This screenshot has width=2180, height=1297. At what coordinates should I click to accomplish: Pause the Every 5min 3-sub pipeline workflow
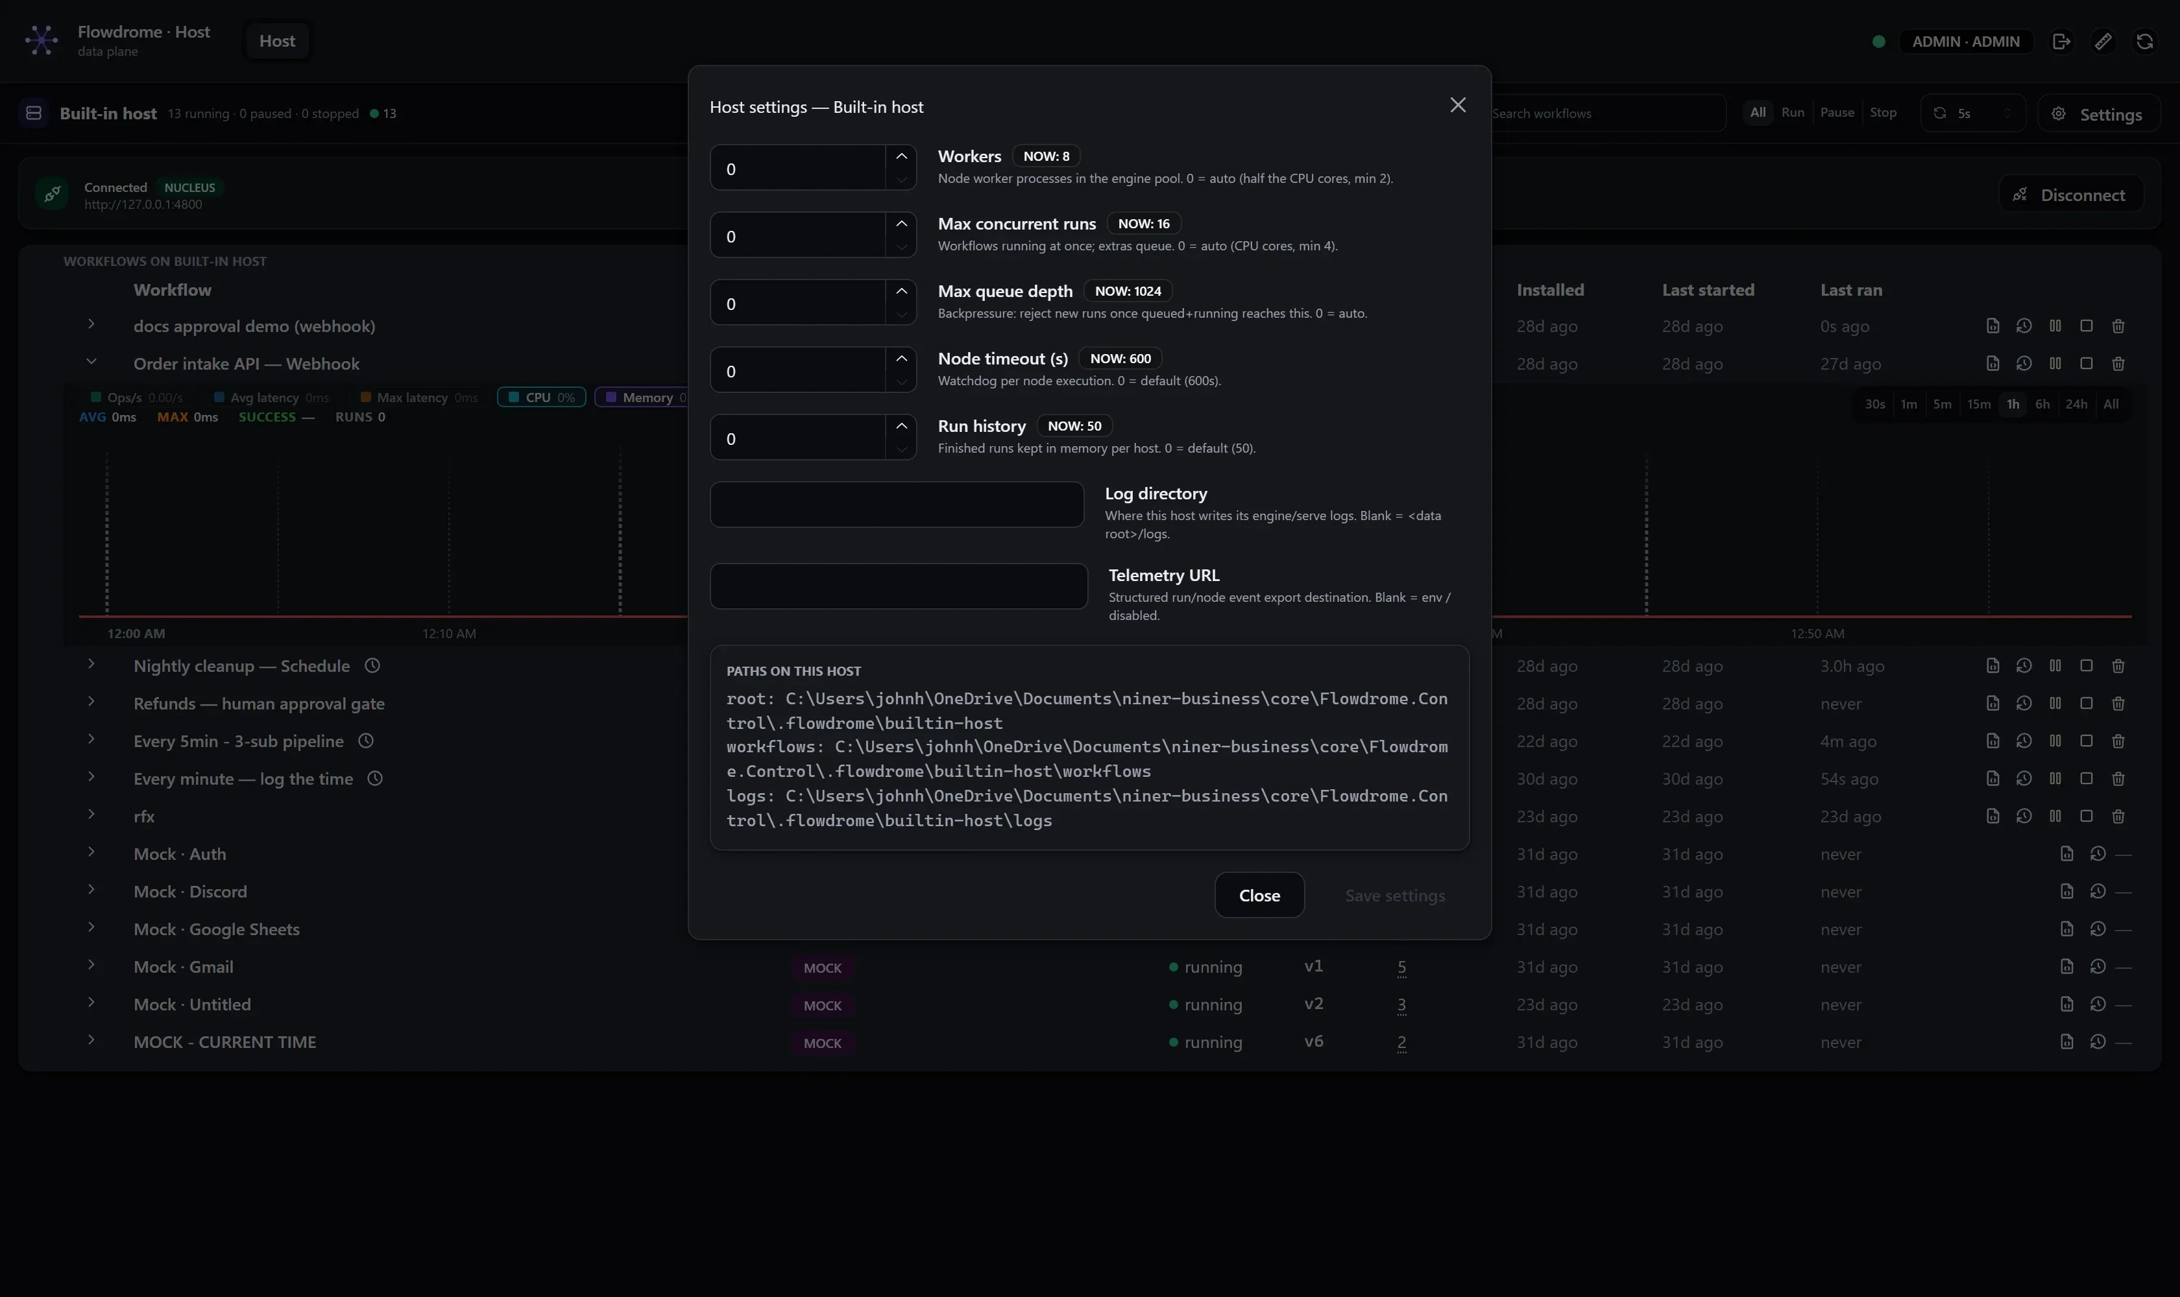[x=2055, y=741]
